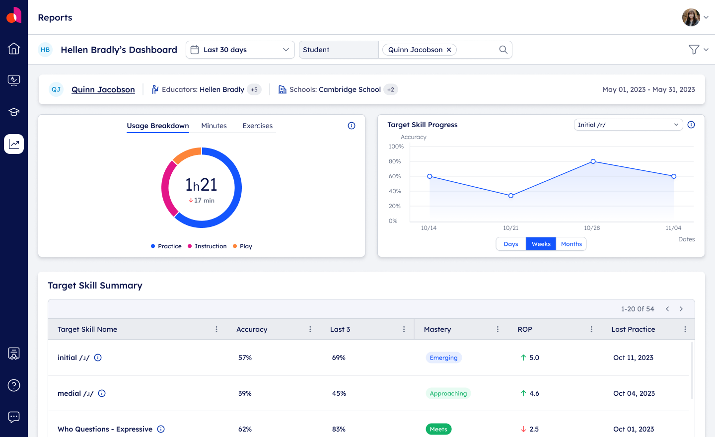Click the app logo in the sidebar
This screenshot has width=715, height=437.
[x=14, y=15]
